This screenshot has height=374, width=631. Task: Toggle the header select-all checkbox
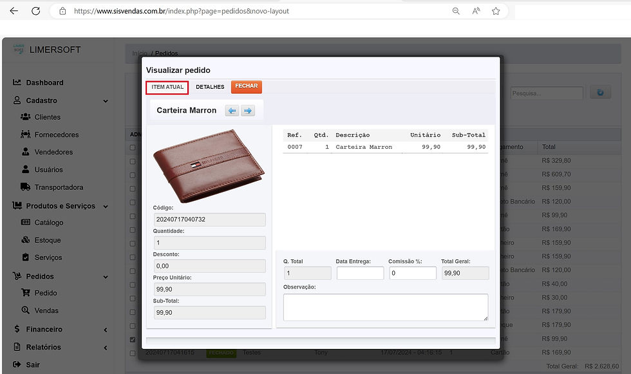click(x=133, y=147)
